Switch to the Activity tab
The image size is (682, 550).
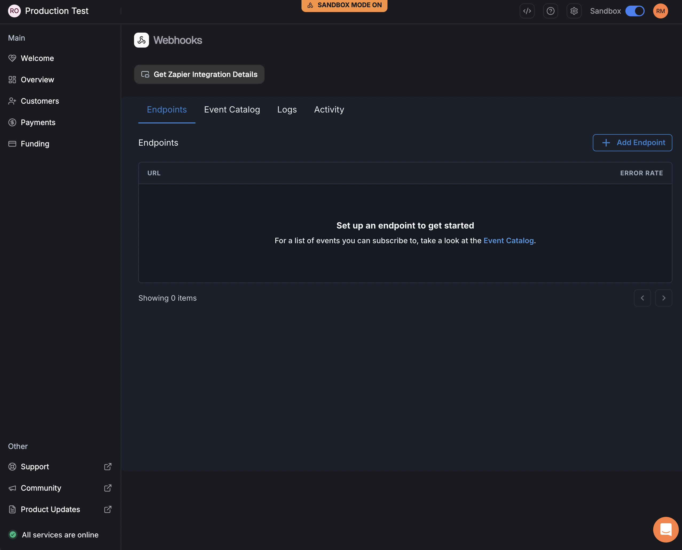(329, 110)
